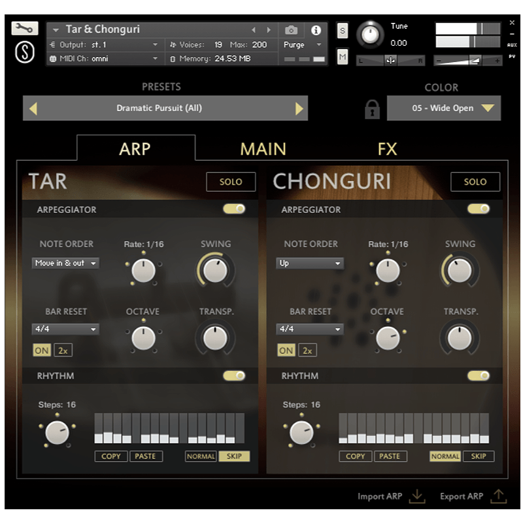Toggle the Chonguri Rhythm switch

click(479, 376)
